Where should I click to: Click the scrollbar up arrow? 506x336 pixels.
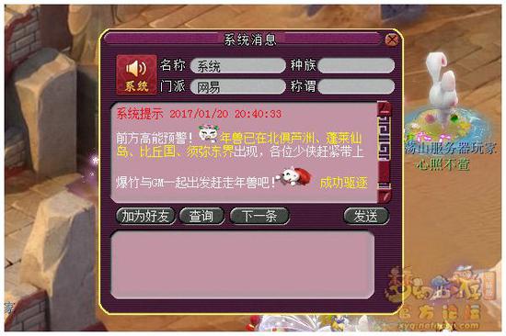[x=385, y=107]
